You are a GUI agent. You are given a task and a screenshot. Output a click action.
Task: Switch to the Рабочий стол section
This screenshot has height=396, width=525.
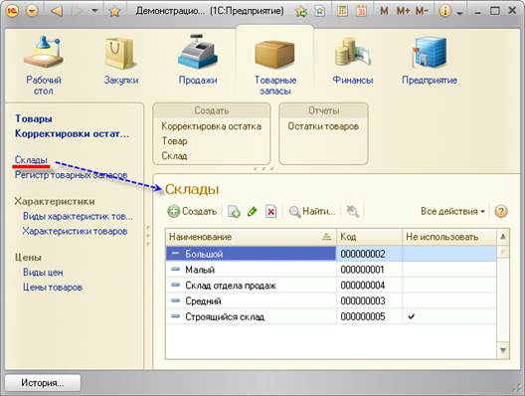44,65
